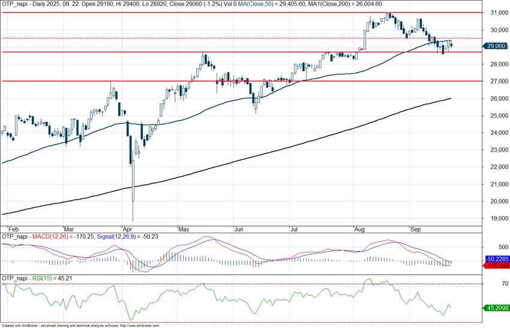510x328 pixels.
Task: Click the red -170.248 MACD value tag
Action: click(x=497, y=265)
